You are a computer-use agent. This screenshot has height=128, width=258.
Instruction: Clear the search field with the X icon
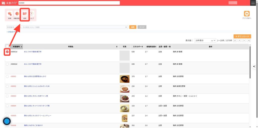pos(126,27)
